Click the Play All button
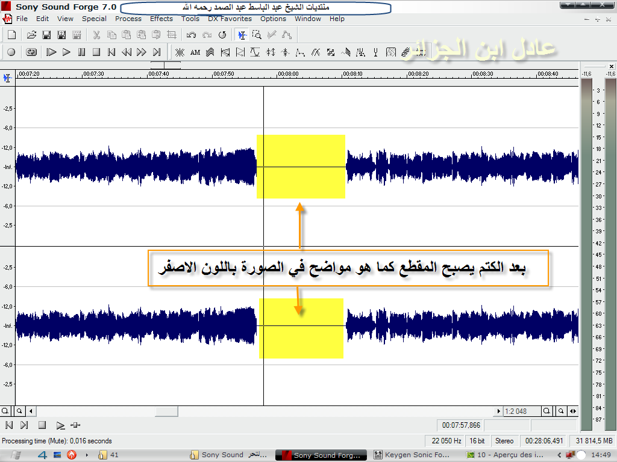Image resolution: width=617 pixels, height=462 pixels. pos(51,52)
